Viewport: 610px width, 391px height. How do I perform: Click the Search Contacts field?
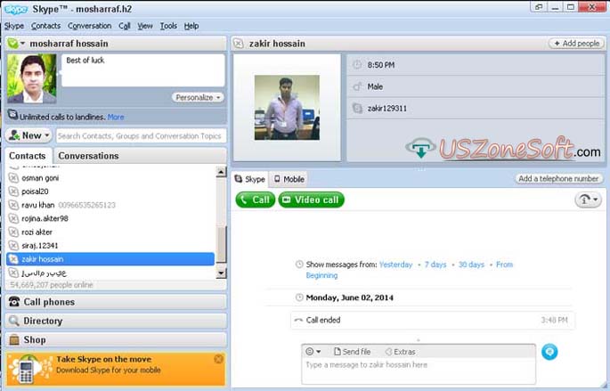pyautogui.click(x=142, y=135)
